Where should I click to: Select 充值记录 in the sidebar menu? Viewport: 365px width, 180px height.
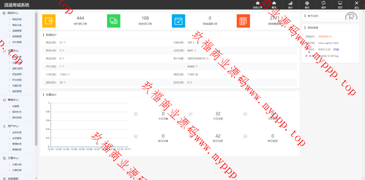[17, 86]
